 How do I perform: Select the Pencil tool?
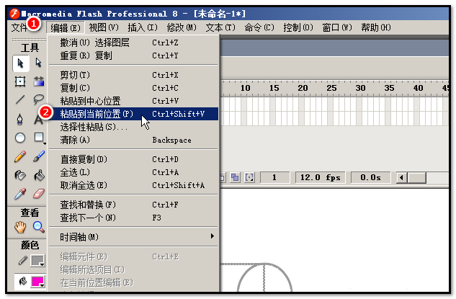coord(20,156)
